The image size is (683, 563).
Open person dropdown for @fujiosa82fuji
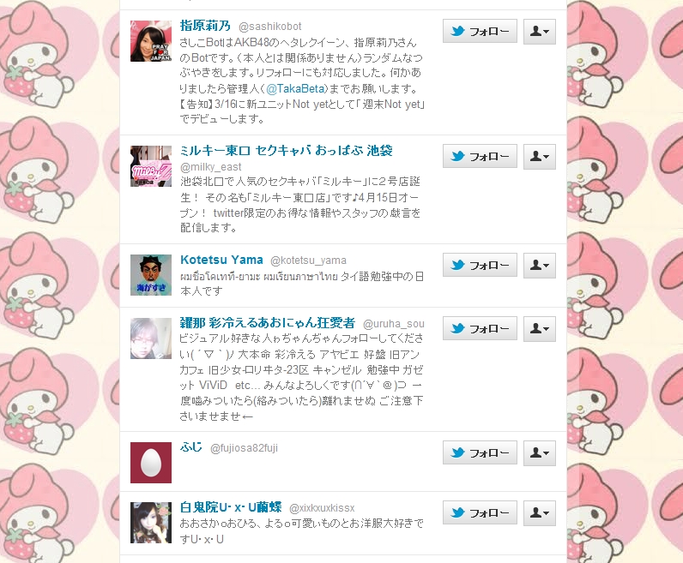pyautogui.click(x=539, y=453)
